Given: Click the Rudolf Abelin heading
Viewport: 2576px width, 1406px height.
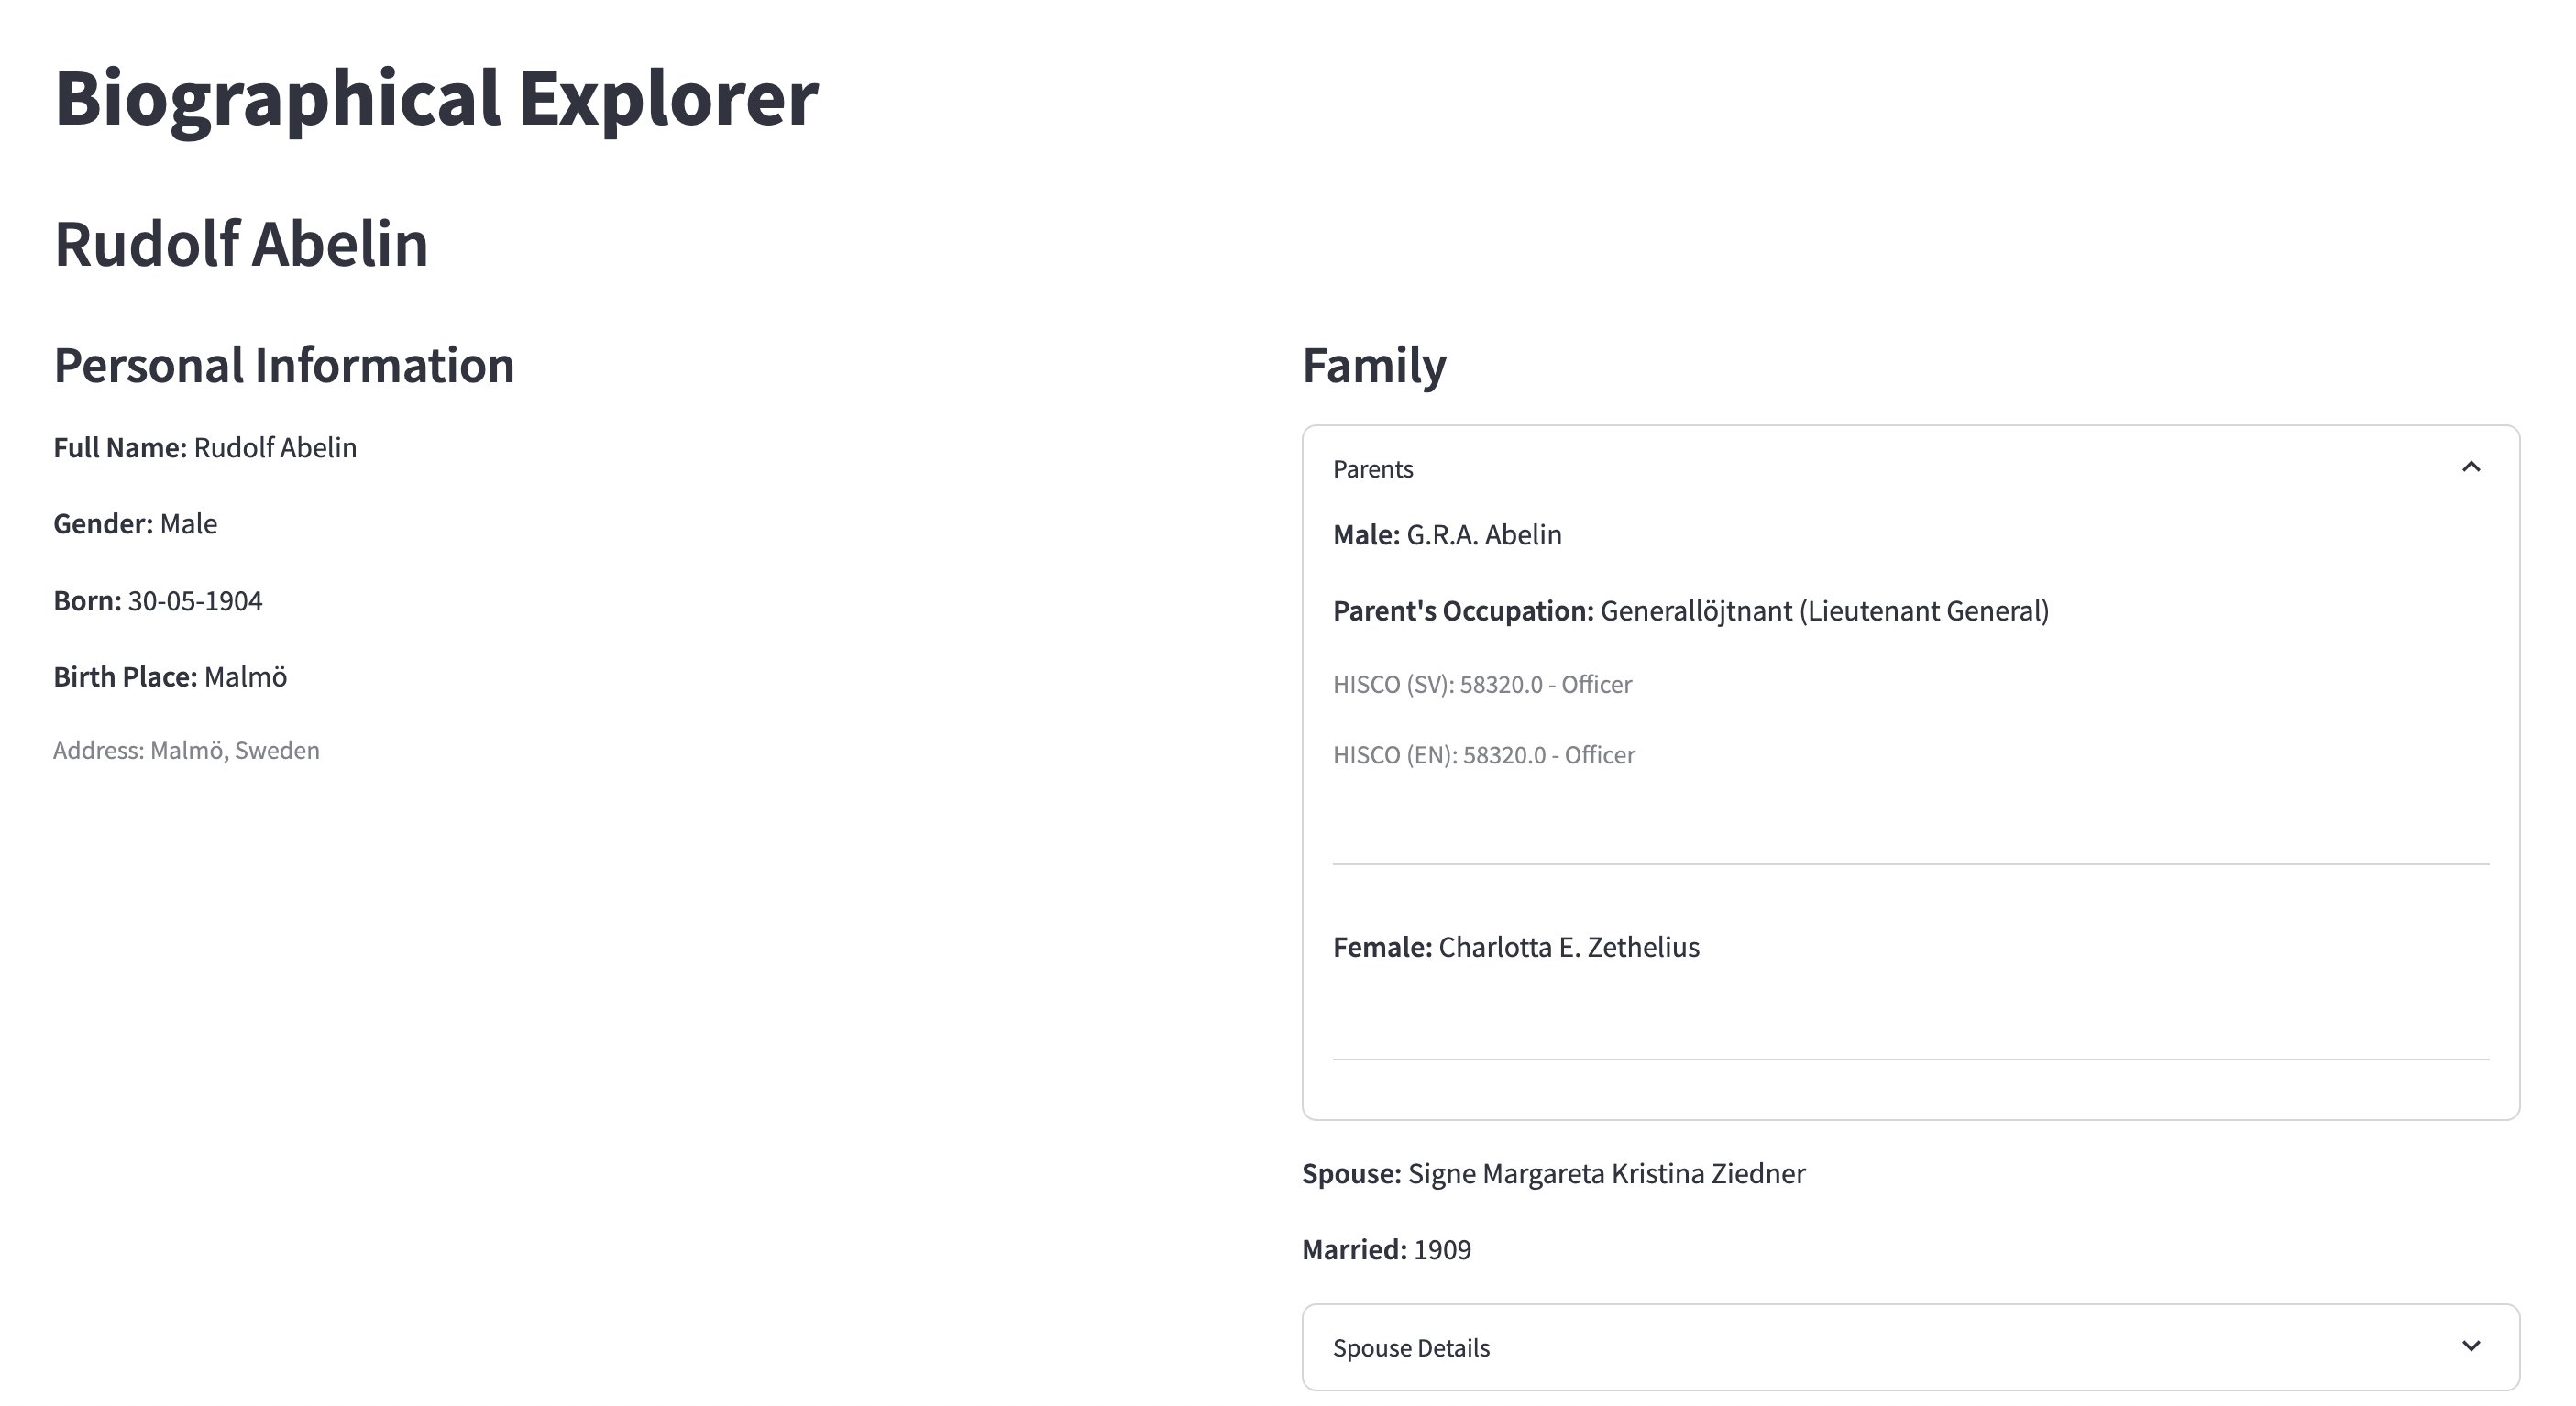Looking at the screenshot, I should coord(241,244).
